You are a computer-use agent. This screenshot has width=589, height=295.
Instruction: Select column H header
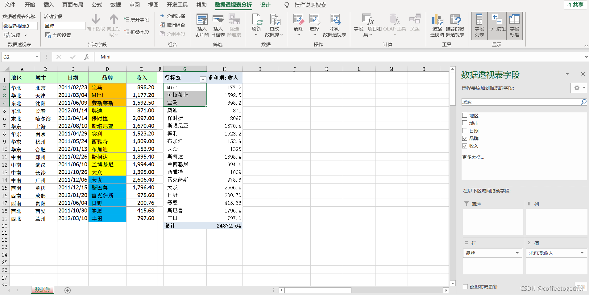224,69
